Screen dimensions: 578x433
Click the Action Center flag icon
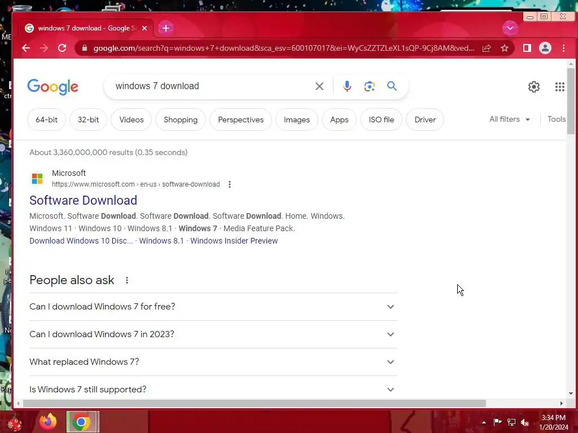click(498, 422)
